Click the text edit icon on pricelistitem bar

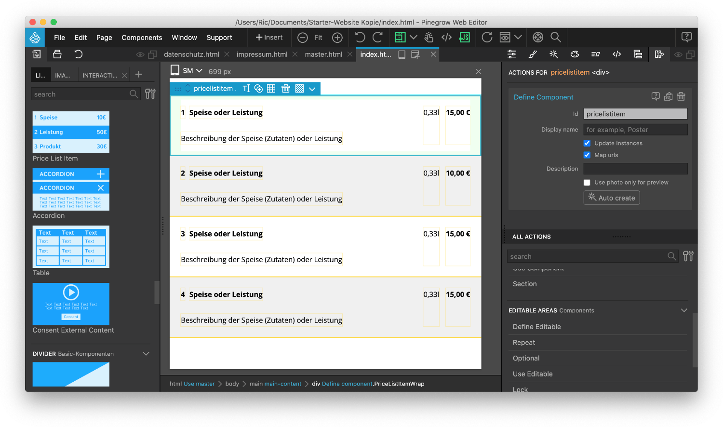pos(246,89)
